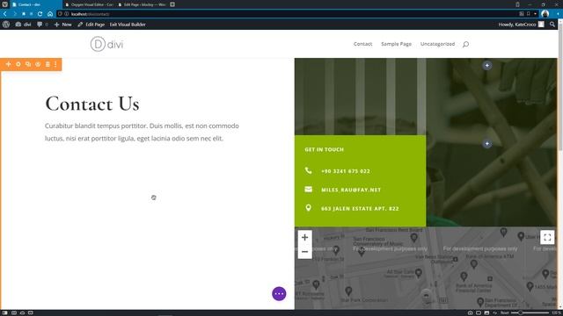Screen dimensions: 563x316
Task: Open the Vivaldi browser menu icon
Action: pyautogui.click(x=4, y=4)
